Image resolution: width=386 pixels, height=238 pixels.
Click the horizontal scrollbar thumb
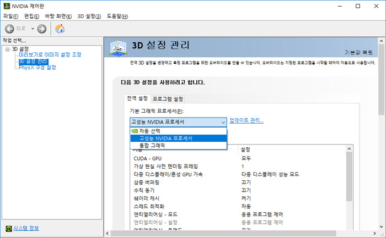point(223,233)
